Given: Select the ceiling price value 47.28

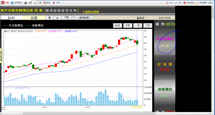Looking at the screenshot, I should point(165,46).
